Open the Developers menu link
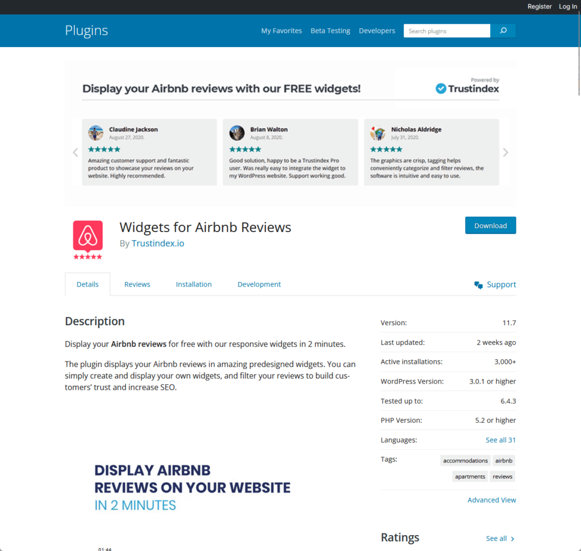This screenshot has width=581, height=551. pos(377,31)
